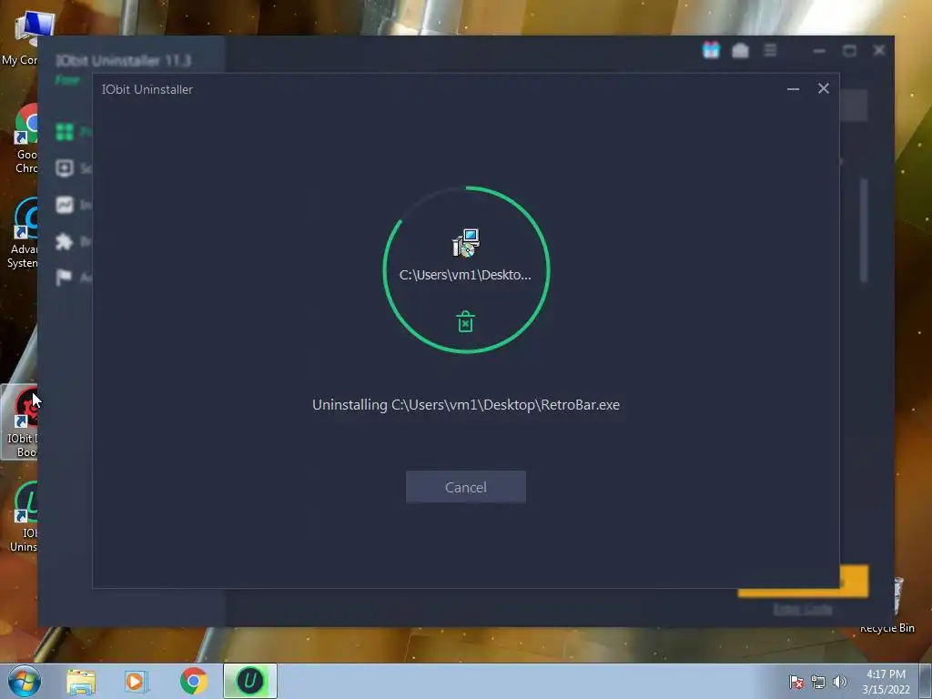Open File Explorer from the taskbar
Screen dimensions: 932x699
pos(81,681)
